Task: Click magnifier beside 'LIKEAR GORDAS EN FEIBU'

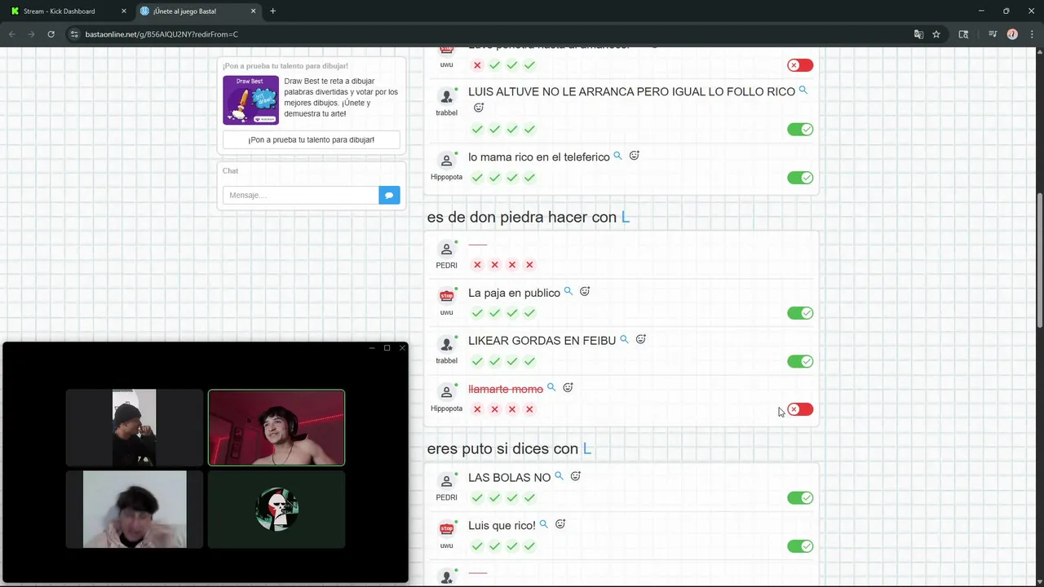Action: [624, 339]
